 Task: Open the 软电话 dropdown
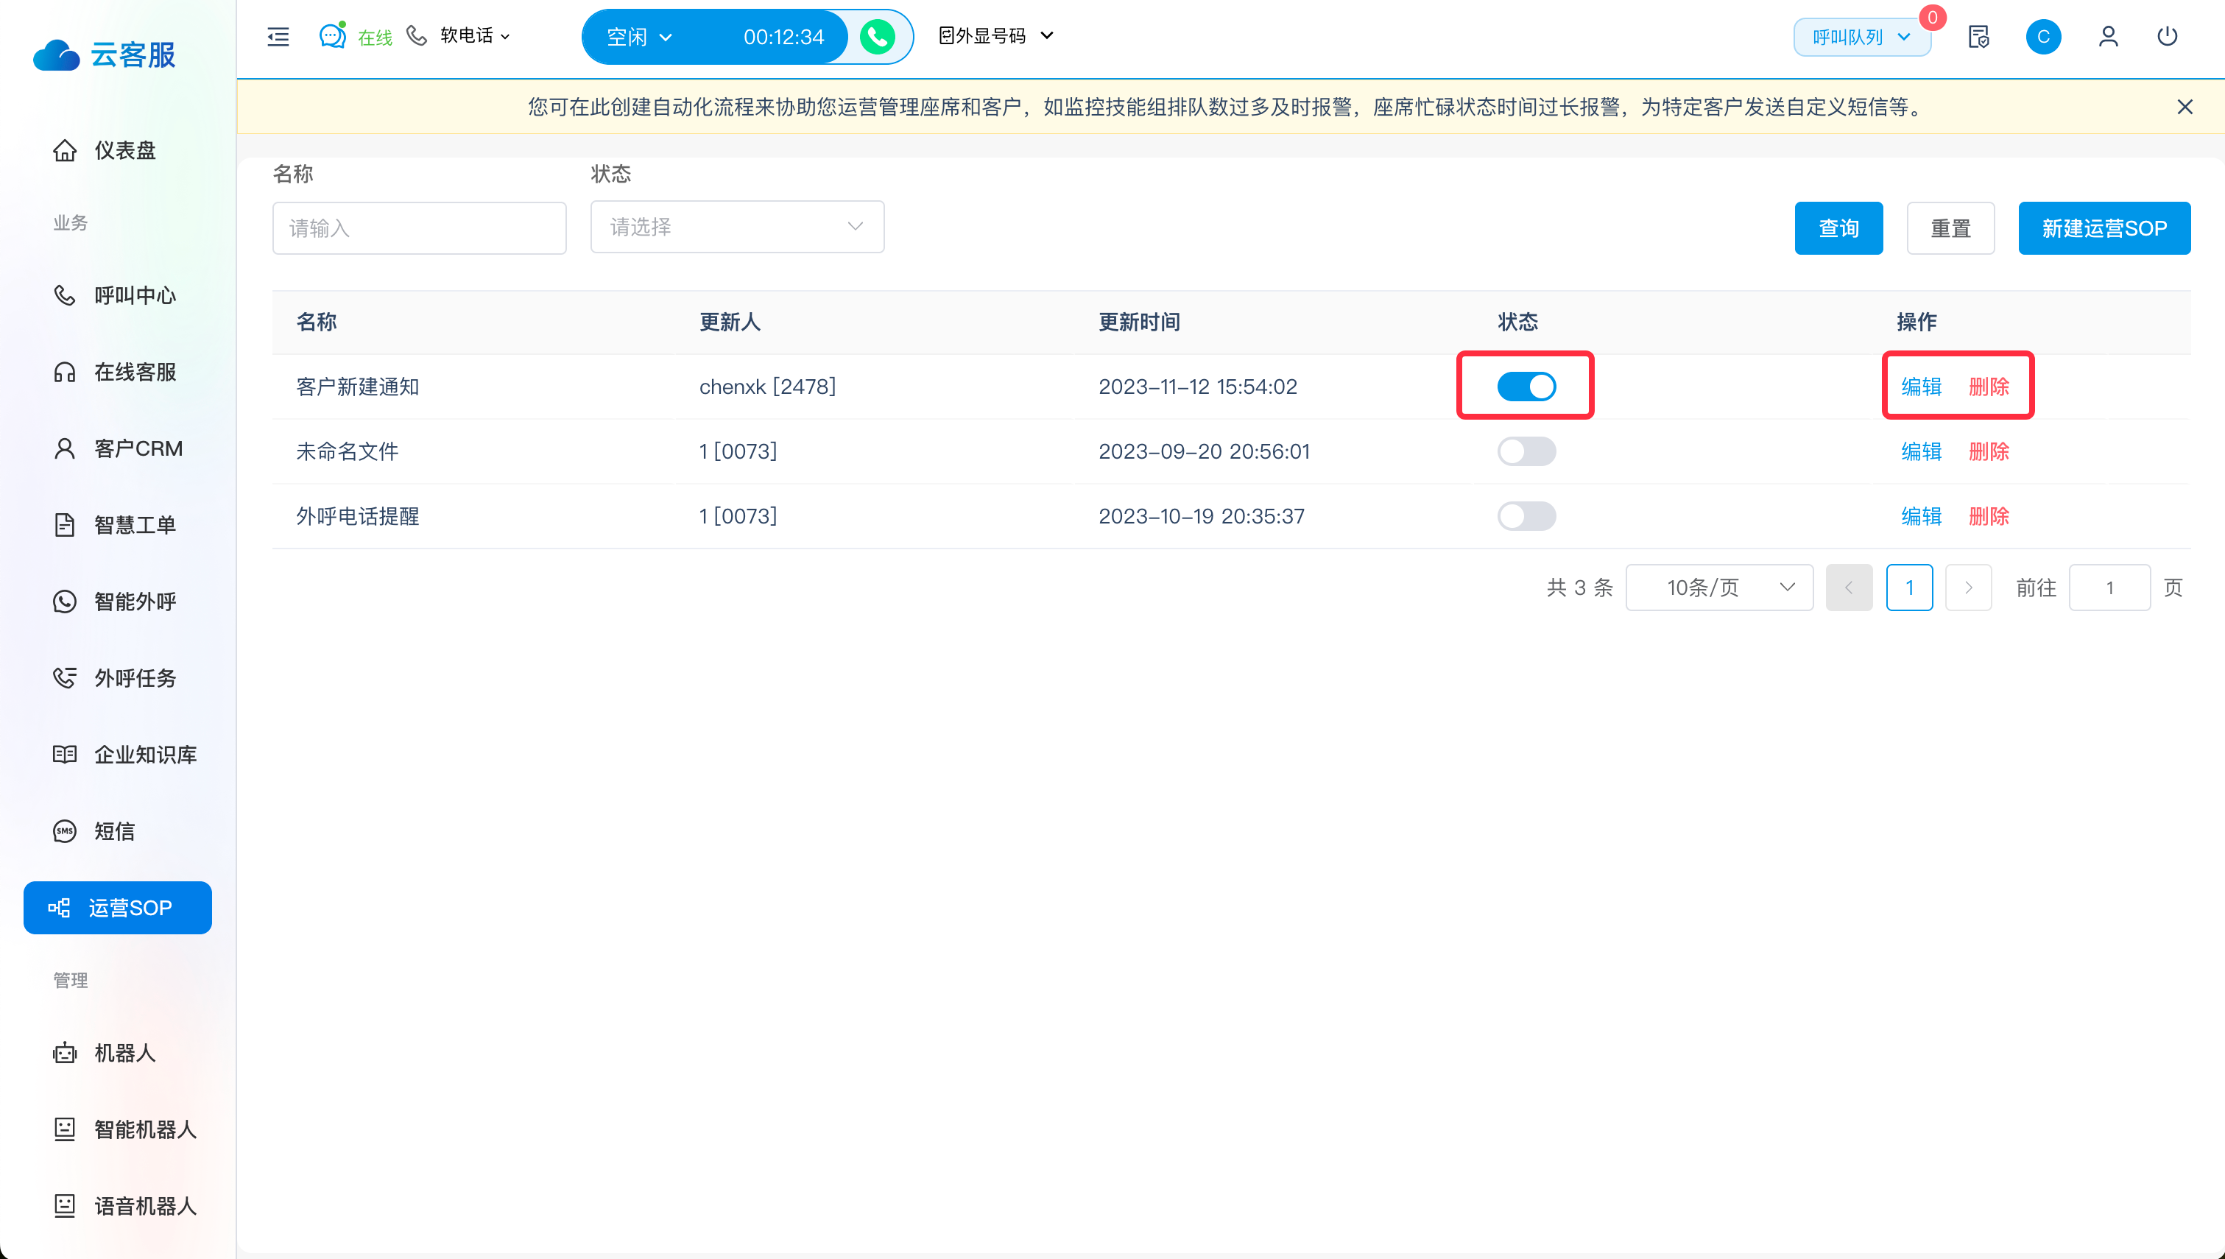pos(475,35)
